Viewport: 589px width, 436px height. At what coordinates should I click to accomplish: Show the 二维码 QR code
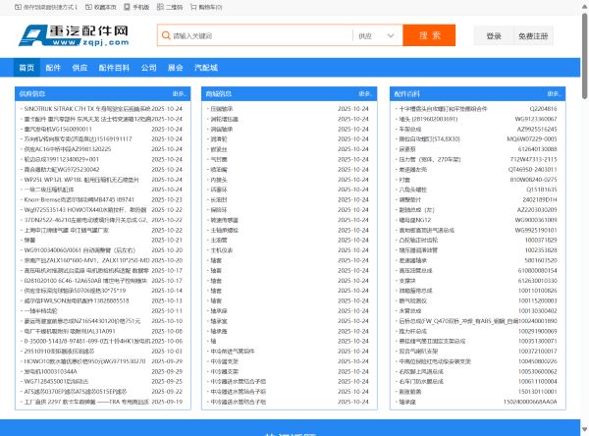160,5
